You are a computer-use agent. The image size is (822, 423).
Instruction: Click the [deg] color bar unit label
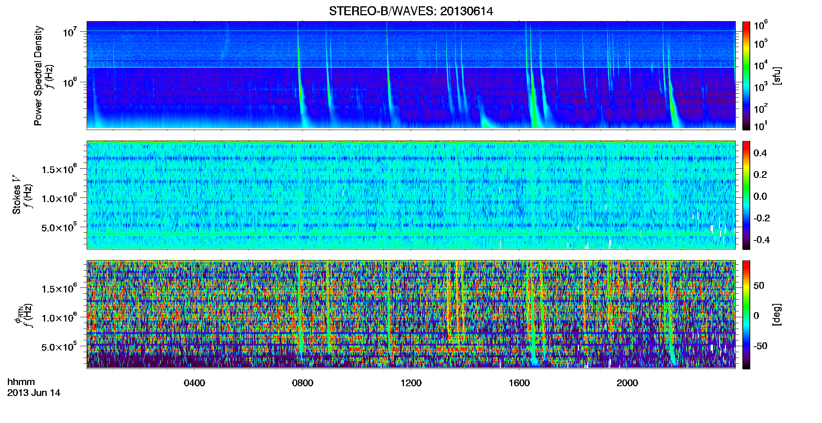click(x=777, y=315)
